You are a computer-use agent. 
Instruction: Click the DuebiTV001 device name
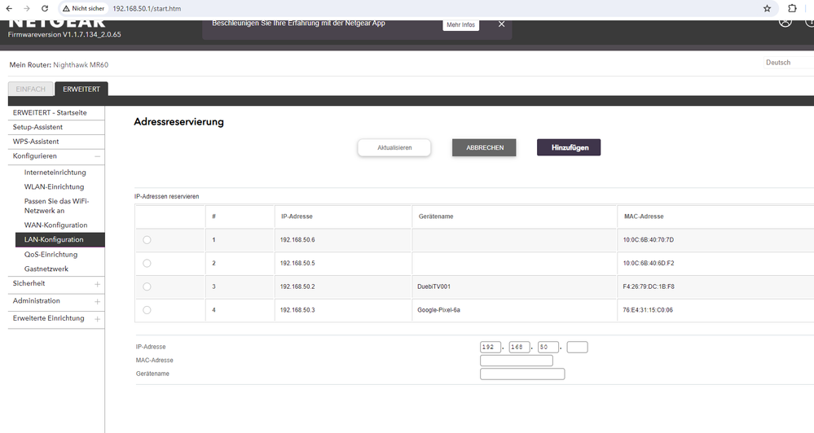pyautogui.click(x=434, y=286)
